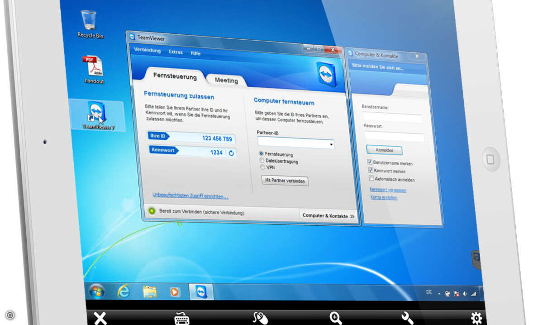Select the Kennwort value 1234
The image size is (543, 325).
(217, 153)
